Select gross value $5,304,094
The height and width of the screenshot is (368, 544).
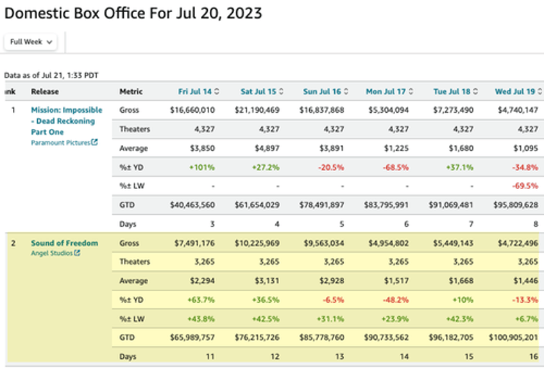388,110
